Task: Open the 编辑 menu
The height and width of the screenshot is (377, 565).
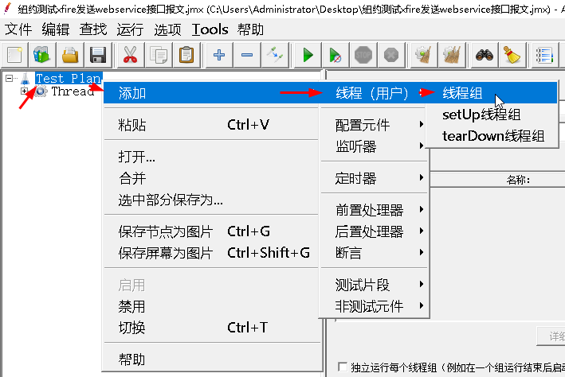Action: (x=56, y=29)
